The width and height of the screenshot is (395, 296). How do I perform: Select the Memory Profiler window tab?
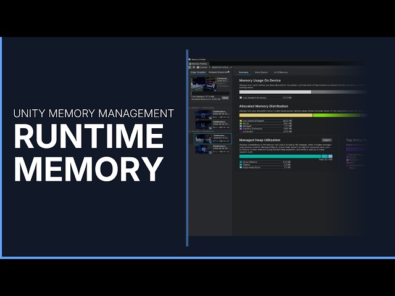[198, 64]
